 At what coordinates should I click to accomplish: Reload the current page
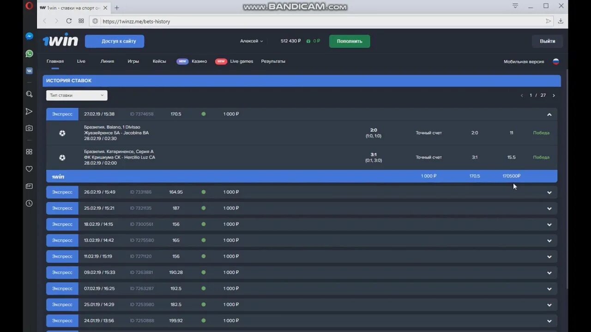click(x=69, y=21)
